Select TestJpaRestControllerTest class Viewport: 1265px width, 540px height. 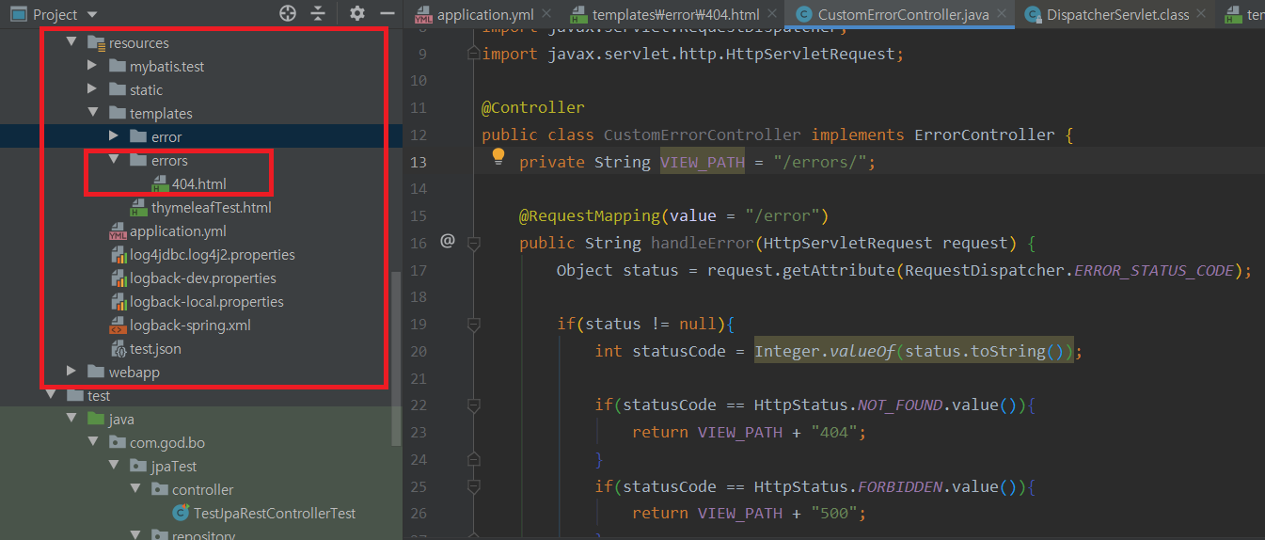[x=275, y=513]
